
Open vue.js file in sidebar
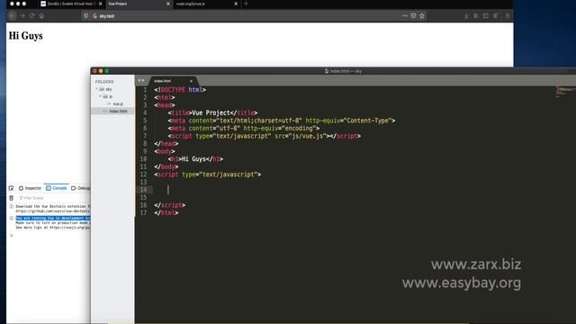[118, 104]
